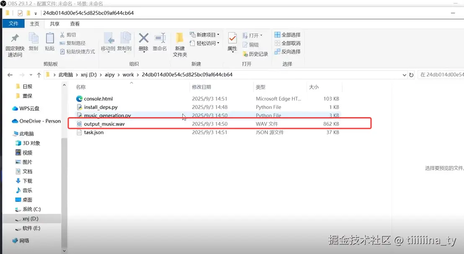Click the navigation pane scroll-up arrow

click(64, 85)
